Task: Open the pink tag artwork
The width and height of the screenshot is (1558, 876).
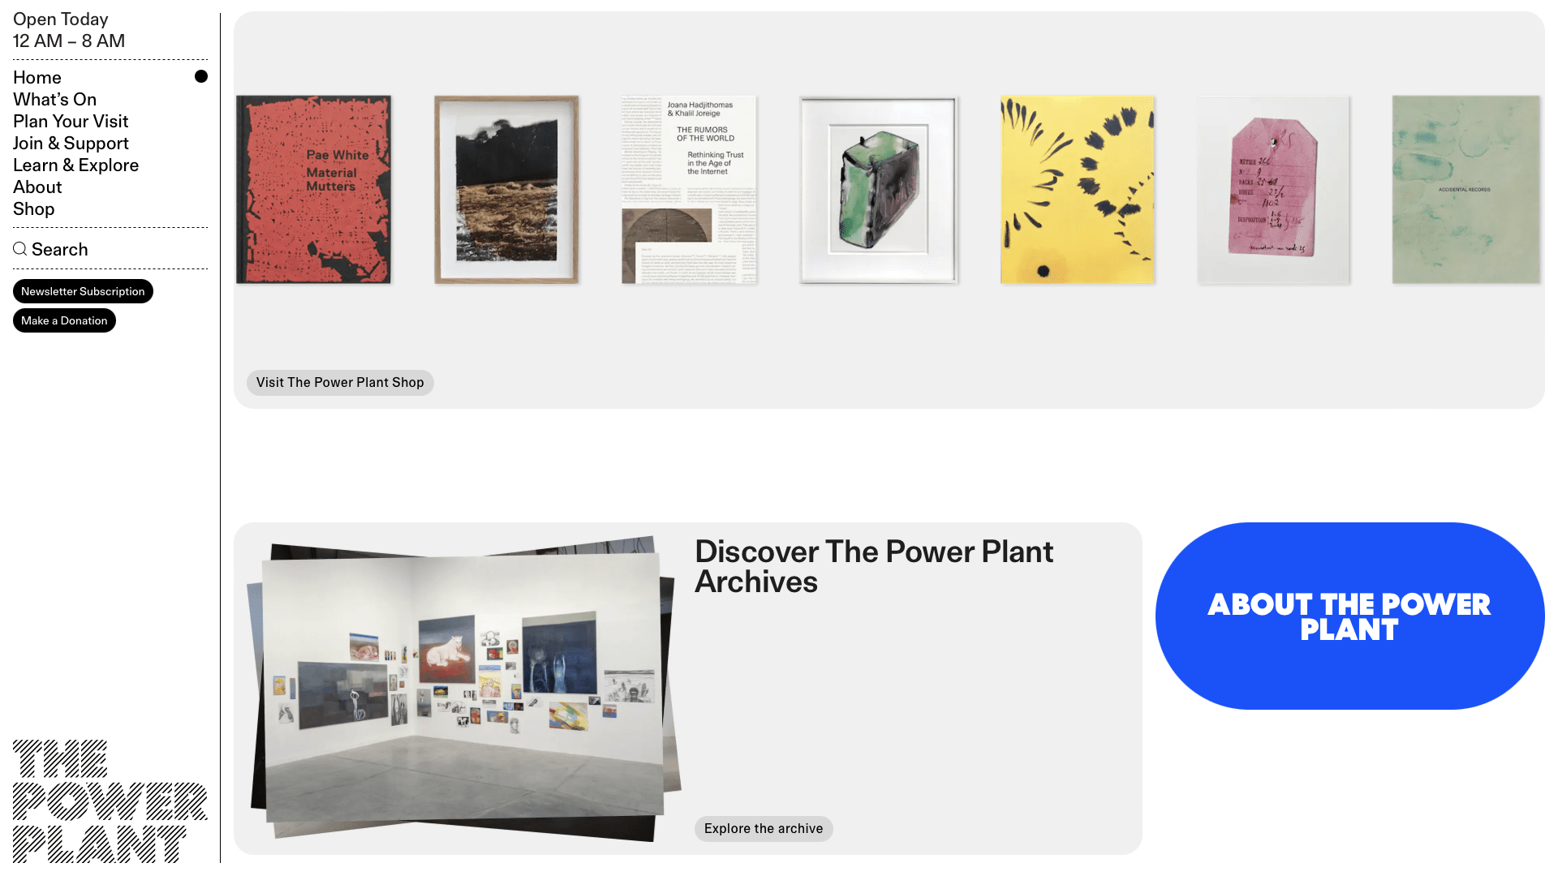Action: coord(1273,190)
